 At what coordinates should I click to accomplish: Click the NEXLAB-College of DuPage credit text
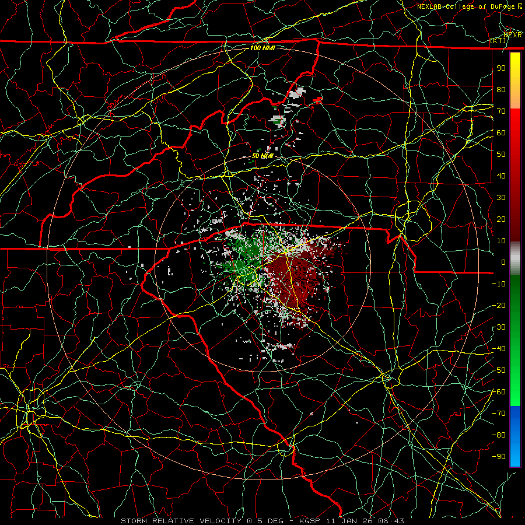469,6
